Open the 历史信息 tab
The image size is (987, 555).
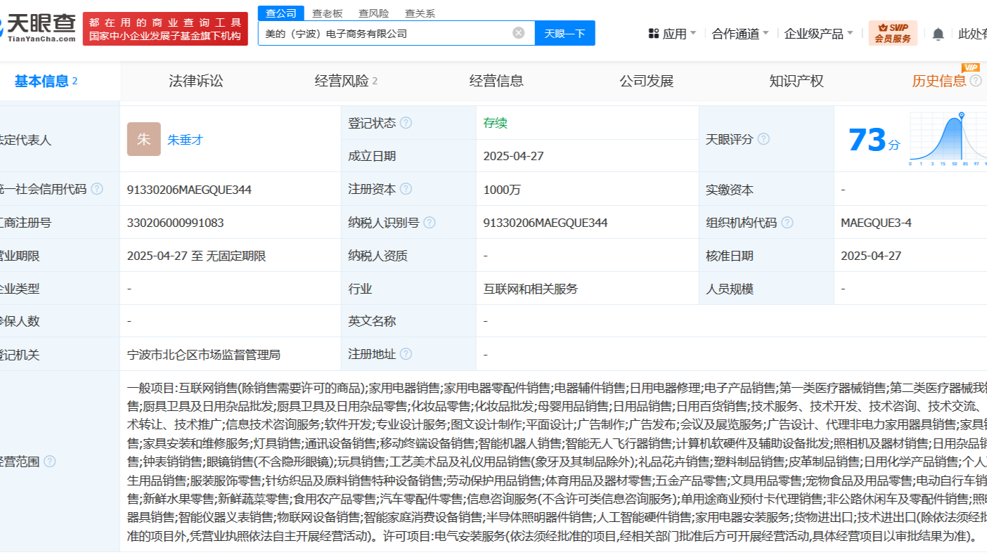[939, 81]
